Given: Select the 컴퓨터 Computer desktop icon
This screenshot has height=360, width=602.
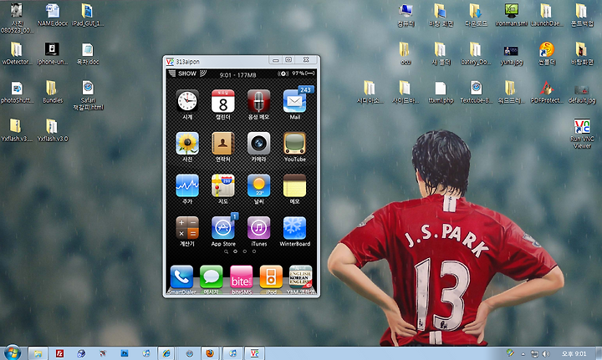Looking at the screenshot, I should 406,15.
